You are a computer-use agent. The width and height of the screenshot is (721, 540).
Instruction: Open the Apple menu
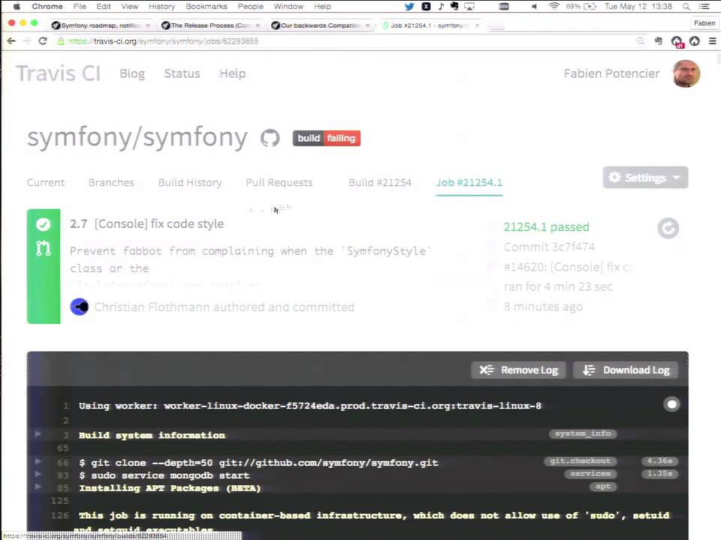pos(17,7)
